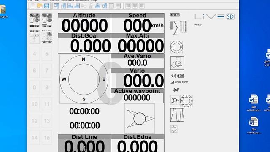This screenshot has width=270, height=152.
Task: Select the second page thumbnail
Action: pyautogui.click(x=47, y=20)
